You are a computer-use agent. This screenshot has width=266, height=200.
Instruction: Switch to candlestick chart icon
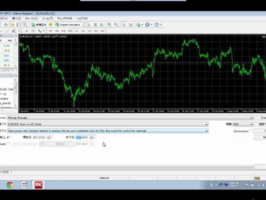pos(95,25)
